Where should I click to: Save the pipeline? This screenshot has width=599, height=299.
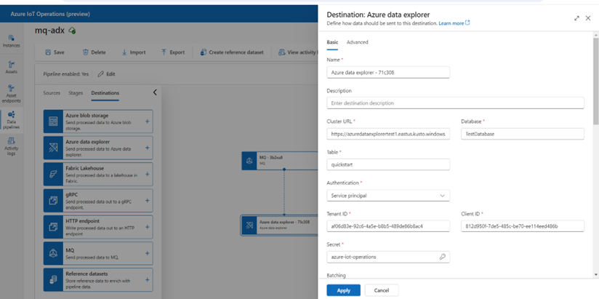[55, 52]
